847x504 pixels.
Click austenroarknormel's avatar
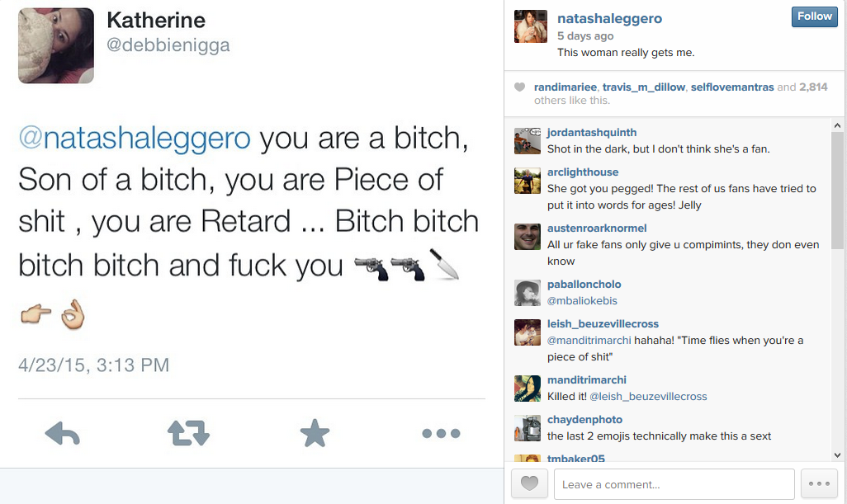[x=528, y=237]
